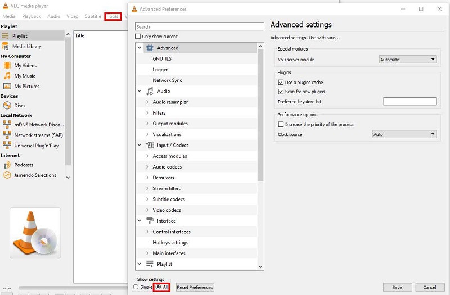450x295 pixels.
Task: Select the Podcasts icon
Action: 7,165
